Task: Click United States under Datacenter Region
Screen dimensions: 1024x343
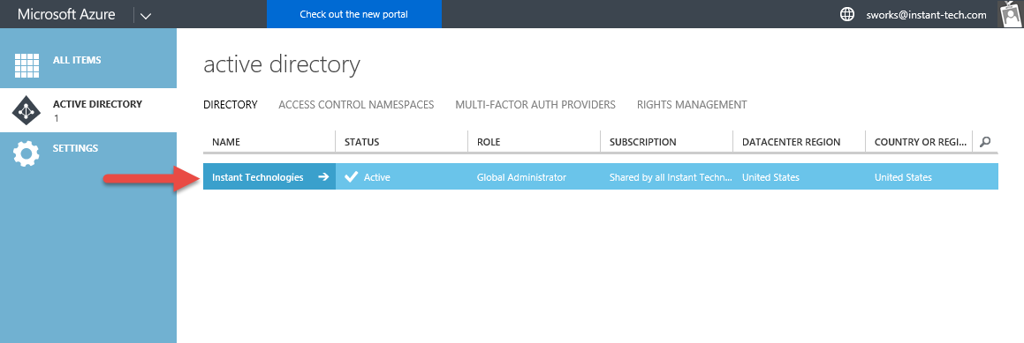Action: (770, 177)
